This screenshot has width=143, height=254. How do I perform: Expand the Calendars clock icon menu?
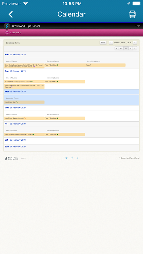pyautogui.click(x=7, y=33)
